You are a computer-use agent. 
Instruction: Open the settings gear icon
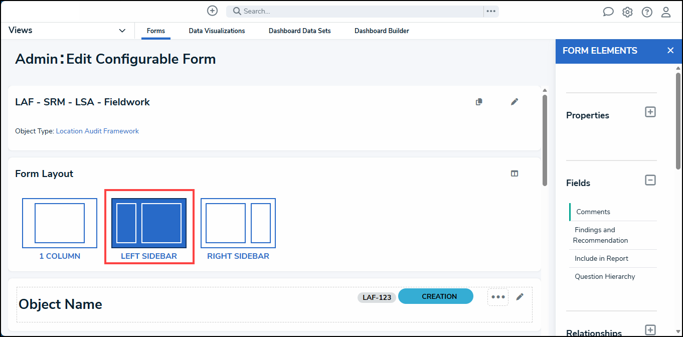(x=627, y=12)
